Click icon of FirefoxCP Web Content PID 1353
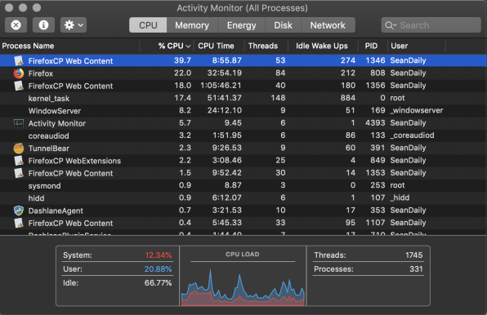 click(19, 173)
